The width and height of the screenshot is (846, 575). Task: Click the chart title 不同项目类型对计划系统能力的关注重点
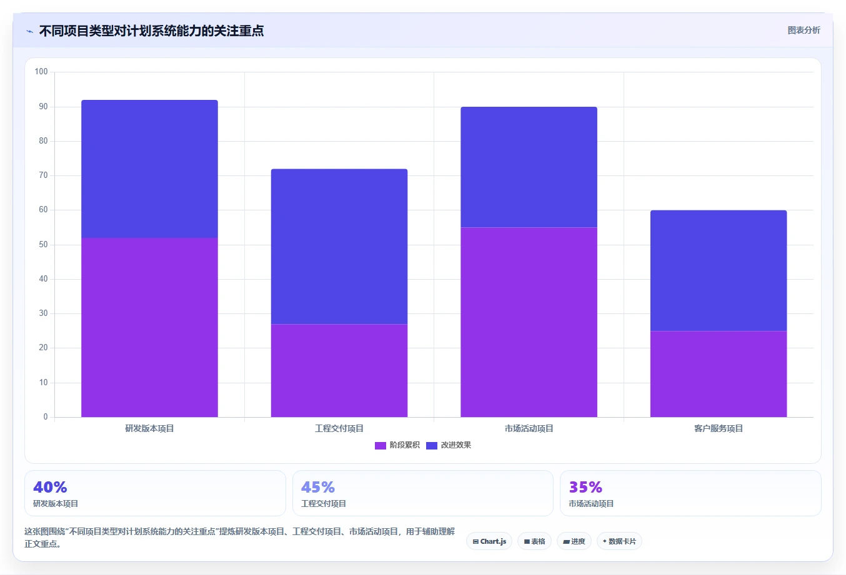pos(151,31)
